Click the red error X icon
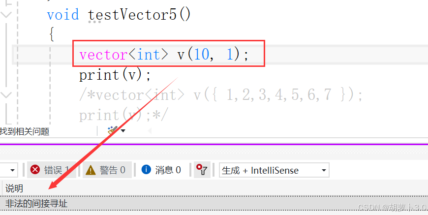The image size is (428, 215). pyautogui.click(x=35, y=170)
